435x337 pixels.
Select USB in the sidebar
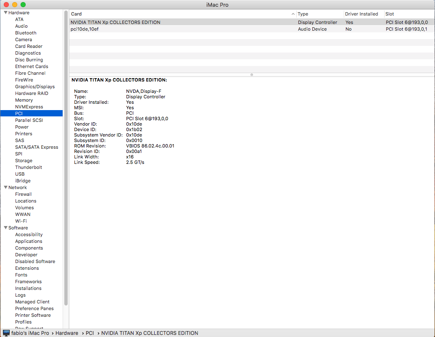click(20, 174)
